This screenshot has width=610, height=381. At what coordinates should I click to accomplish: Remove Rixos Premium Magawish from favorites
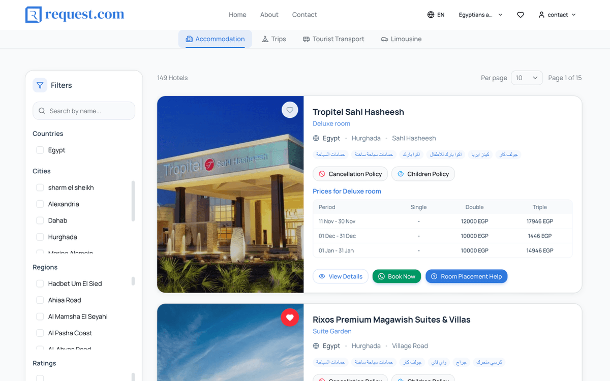click(290, 317)
